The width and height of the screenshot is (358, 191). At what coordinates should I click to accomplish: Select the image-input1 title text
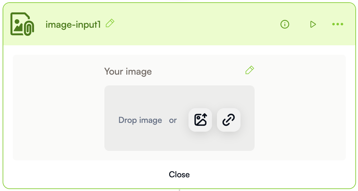click(73, 24)
